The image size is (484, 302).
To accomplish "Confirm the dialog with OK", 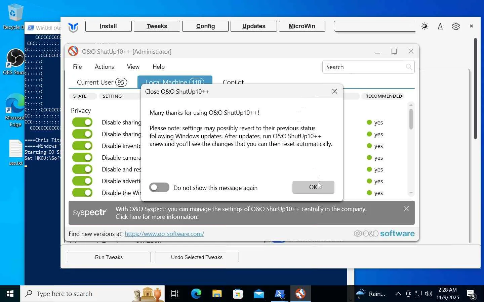I will [313, 187].
